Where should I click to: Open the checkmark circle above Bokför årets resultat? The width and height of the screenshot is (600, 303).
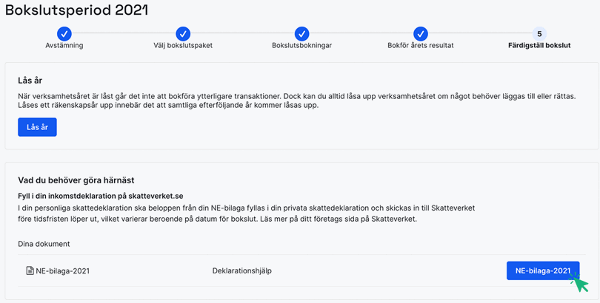coord(420,33)
